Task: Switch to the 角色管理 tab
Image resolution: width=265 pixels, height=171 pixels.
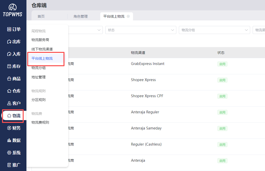Action: [81, 16]
